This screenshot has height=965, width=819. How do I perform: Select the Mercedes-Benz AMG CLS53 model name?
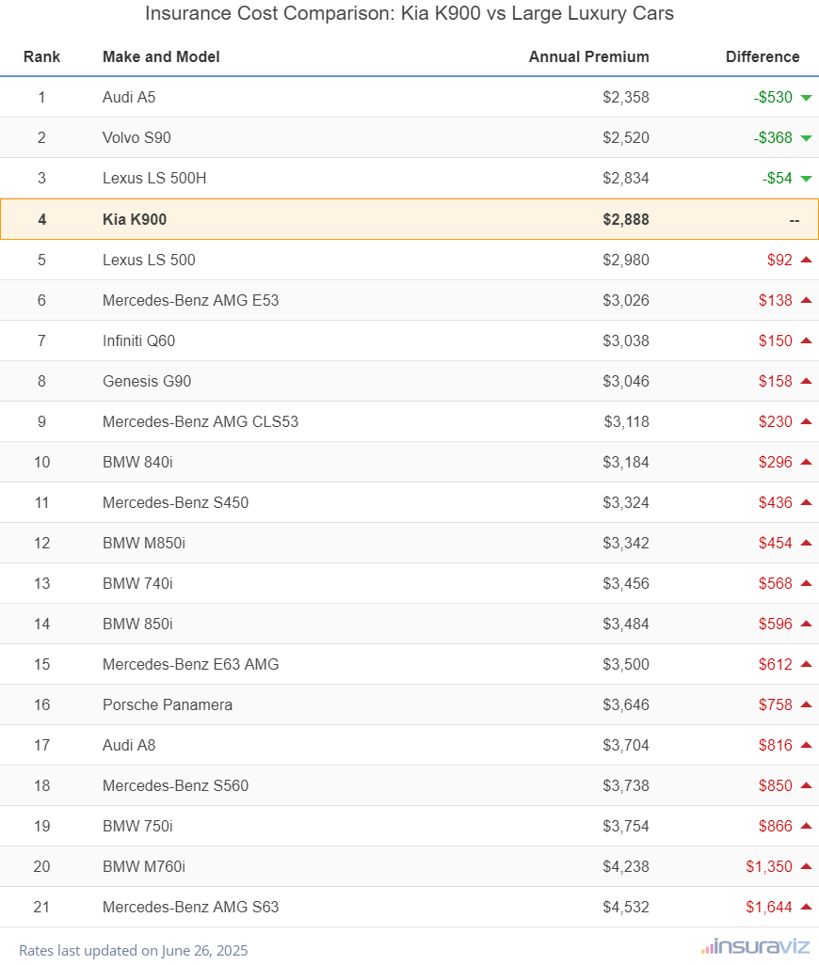tap(201, 421)
